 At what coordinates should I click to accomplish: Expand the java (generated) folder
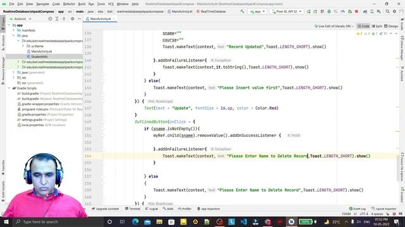[x=14, y=73]
